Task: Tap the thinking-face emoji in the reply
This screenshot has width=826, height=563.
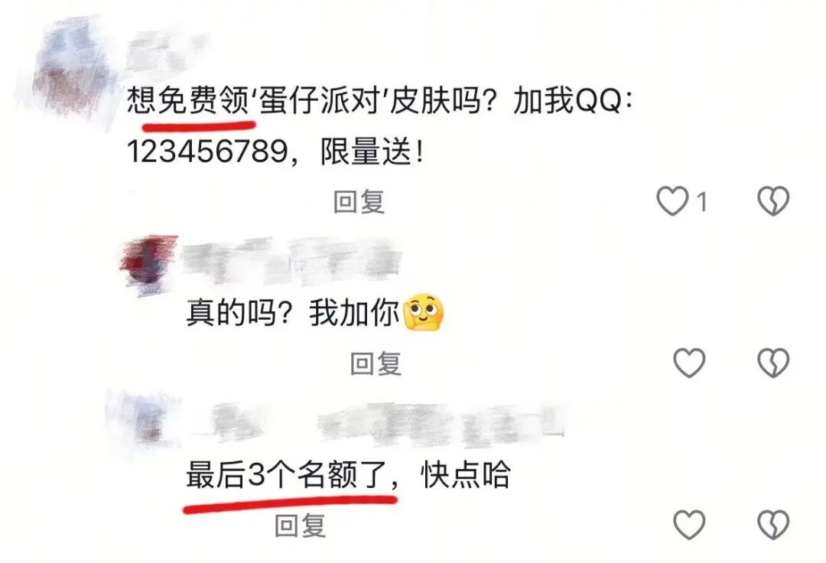Action: click(x=424, y=313)
